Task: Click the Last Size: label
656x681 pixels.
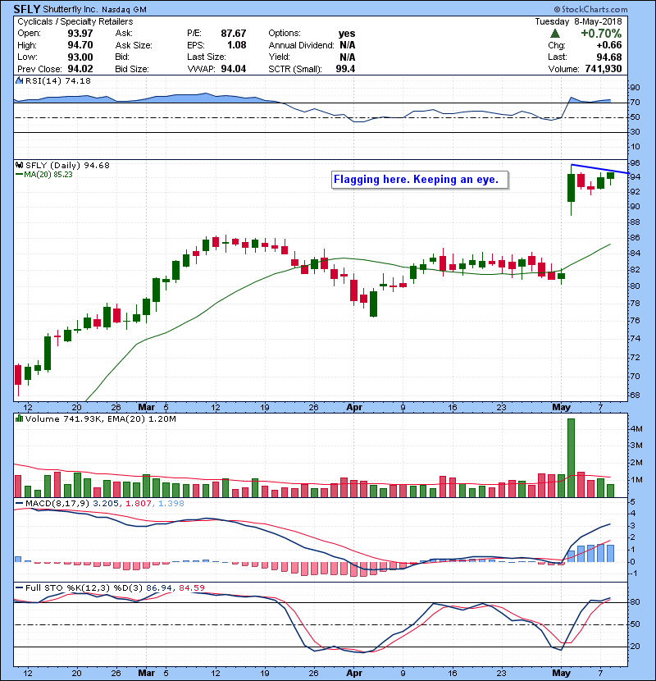Action: point(207,57)
